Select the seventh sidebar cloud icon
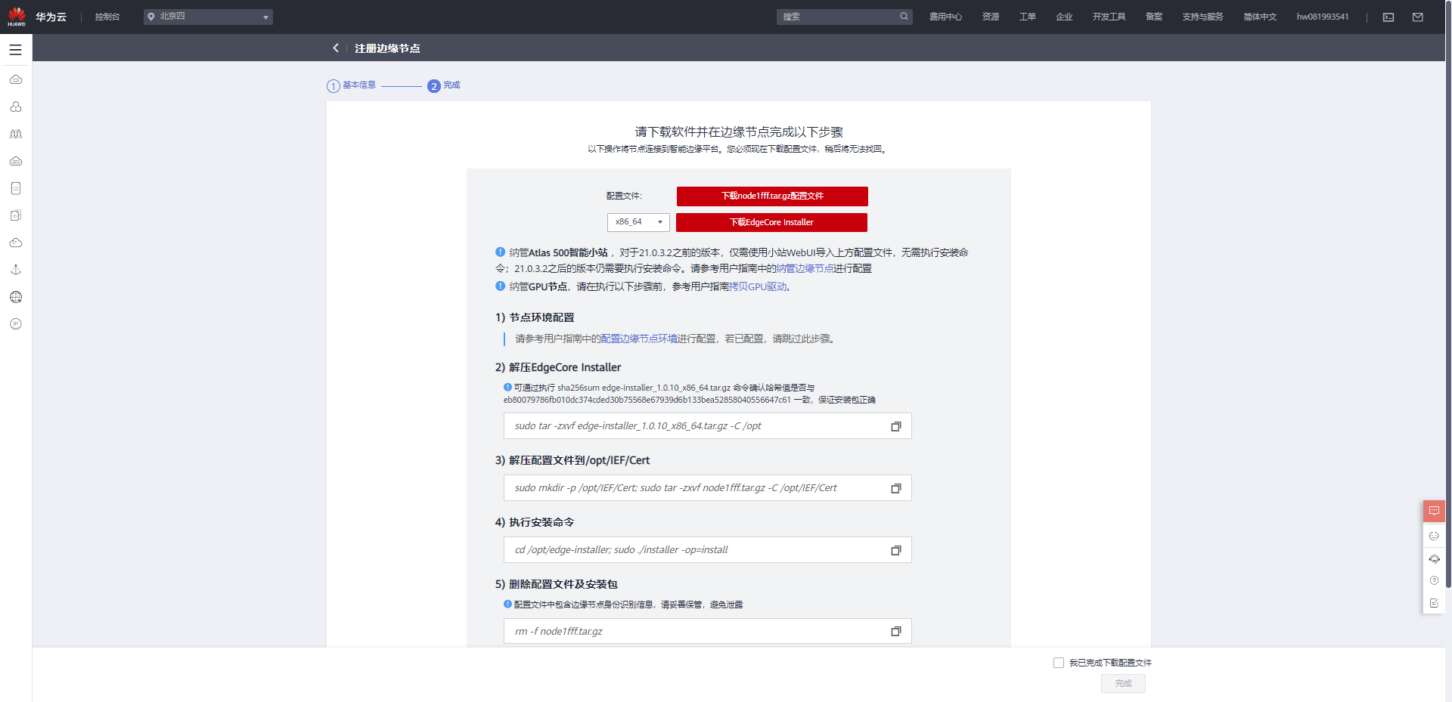This screenshot has height=702, width=1452. coord(16,243)
